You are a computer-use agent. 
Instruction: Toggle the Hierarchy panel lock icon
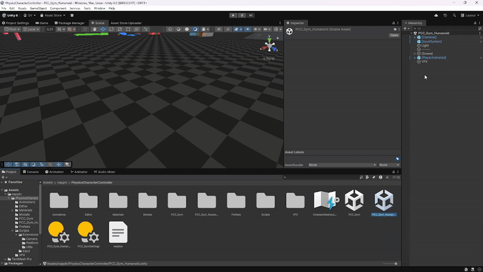pos(475,23)
